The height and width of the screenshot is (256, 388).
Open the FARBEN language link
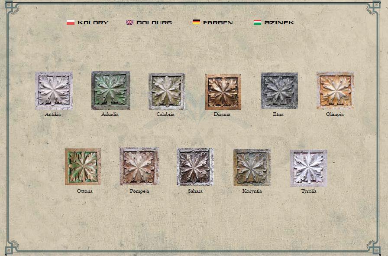tap(218, 23)
